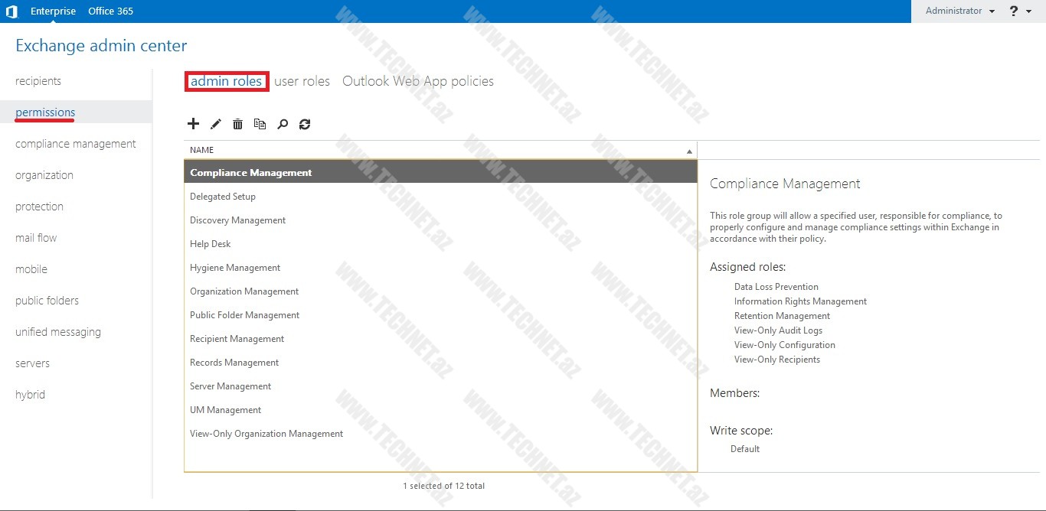Click the Refresh icon in toolbar
This screenshot has width=1046, height=511.
tap(305, 124)
